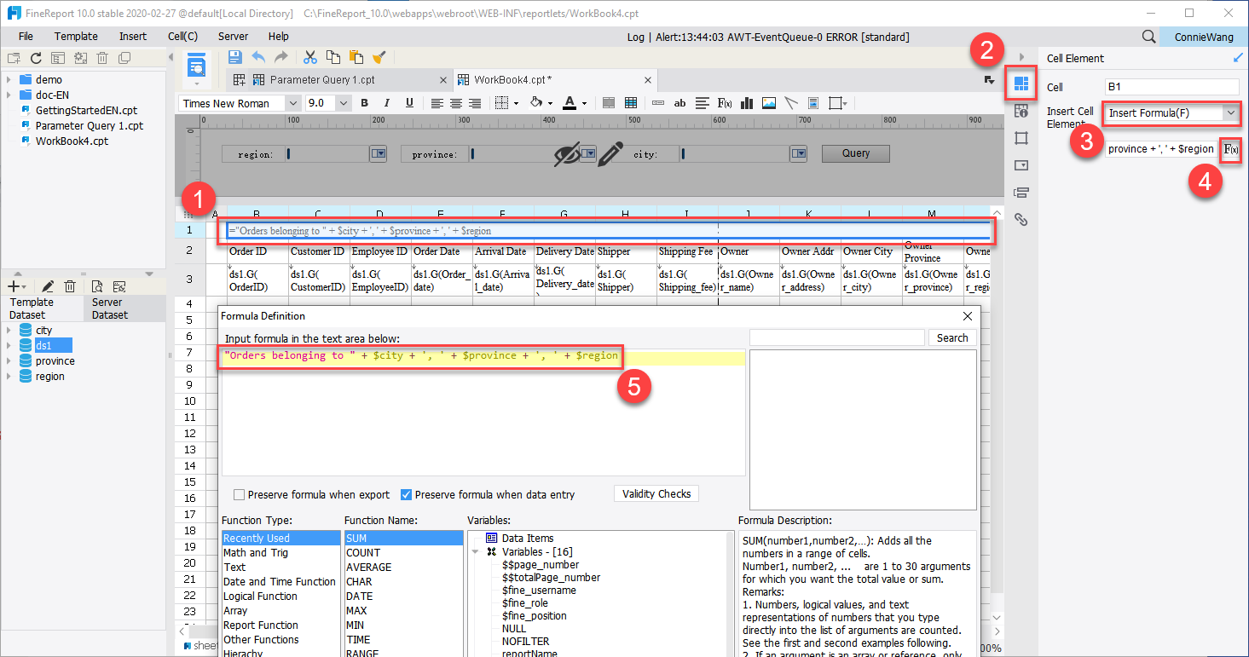The width and height of the screenshot is (1249, 657).
Task: Open the Times New Roman font dropdown
Action: pyautogui.click(x=293, y=102)
